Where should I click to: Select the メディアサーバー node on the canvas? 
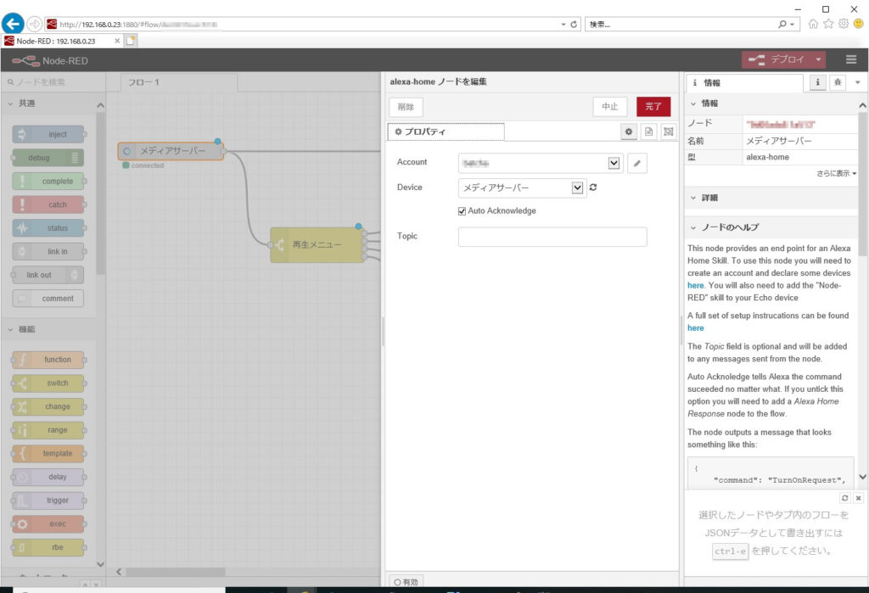pos(171,151)
